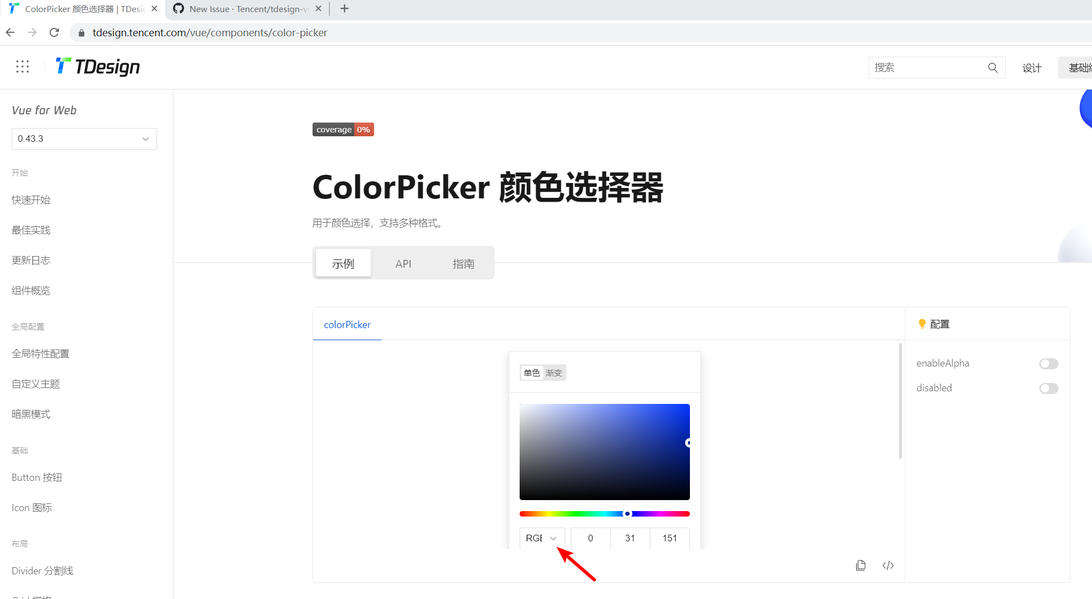Copy the colorPicker example code
The width and height of the screenshot is (1092, 599).
pos(861,565)
